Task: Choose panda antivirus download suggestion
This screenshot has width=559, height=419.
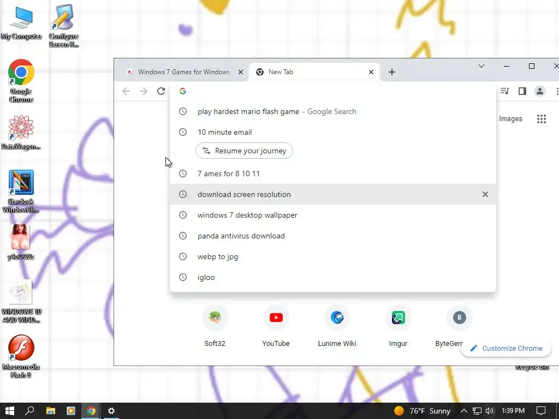Action: coord(332,236)
